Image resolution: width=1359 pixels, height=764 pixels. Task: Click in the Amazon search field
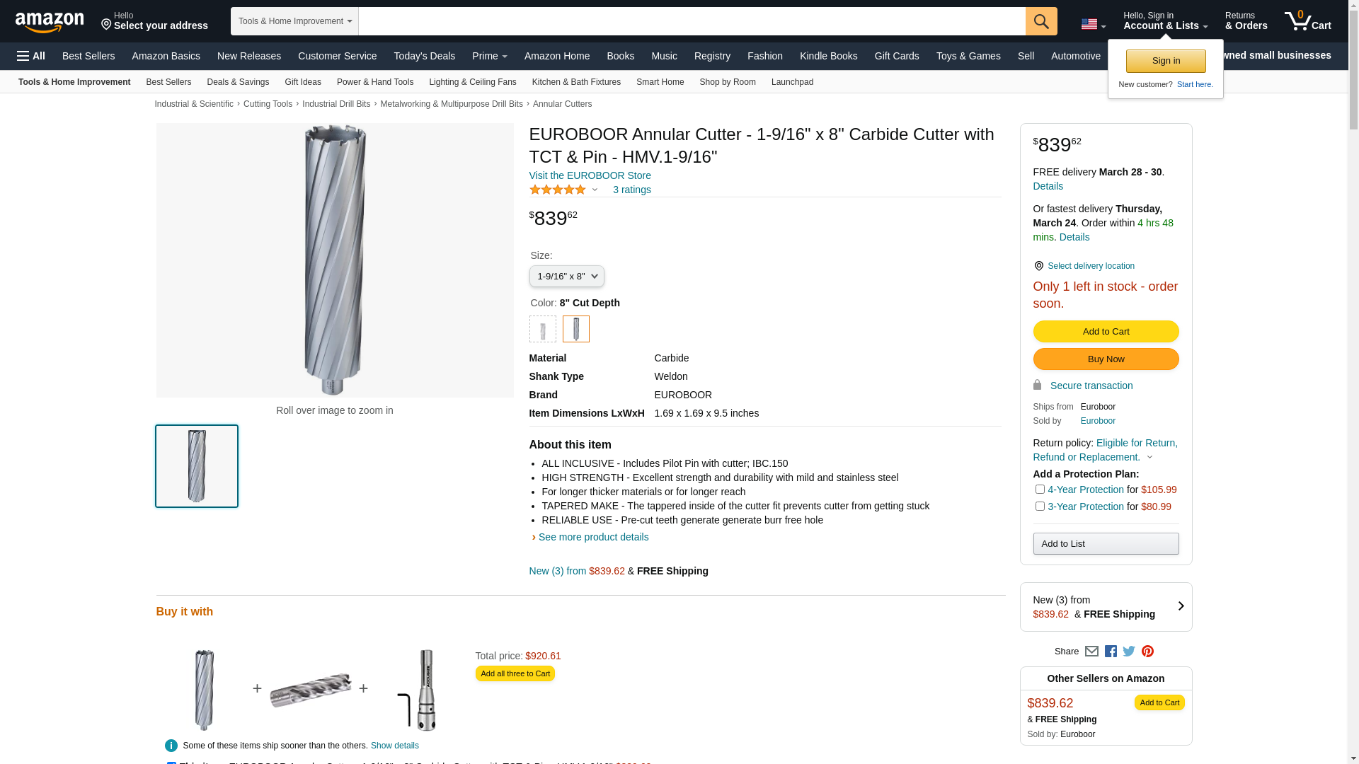click(692, 21)
